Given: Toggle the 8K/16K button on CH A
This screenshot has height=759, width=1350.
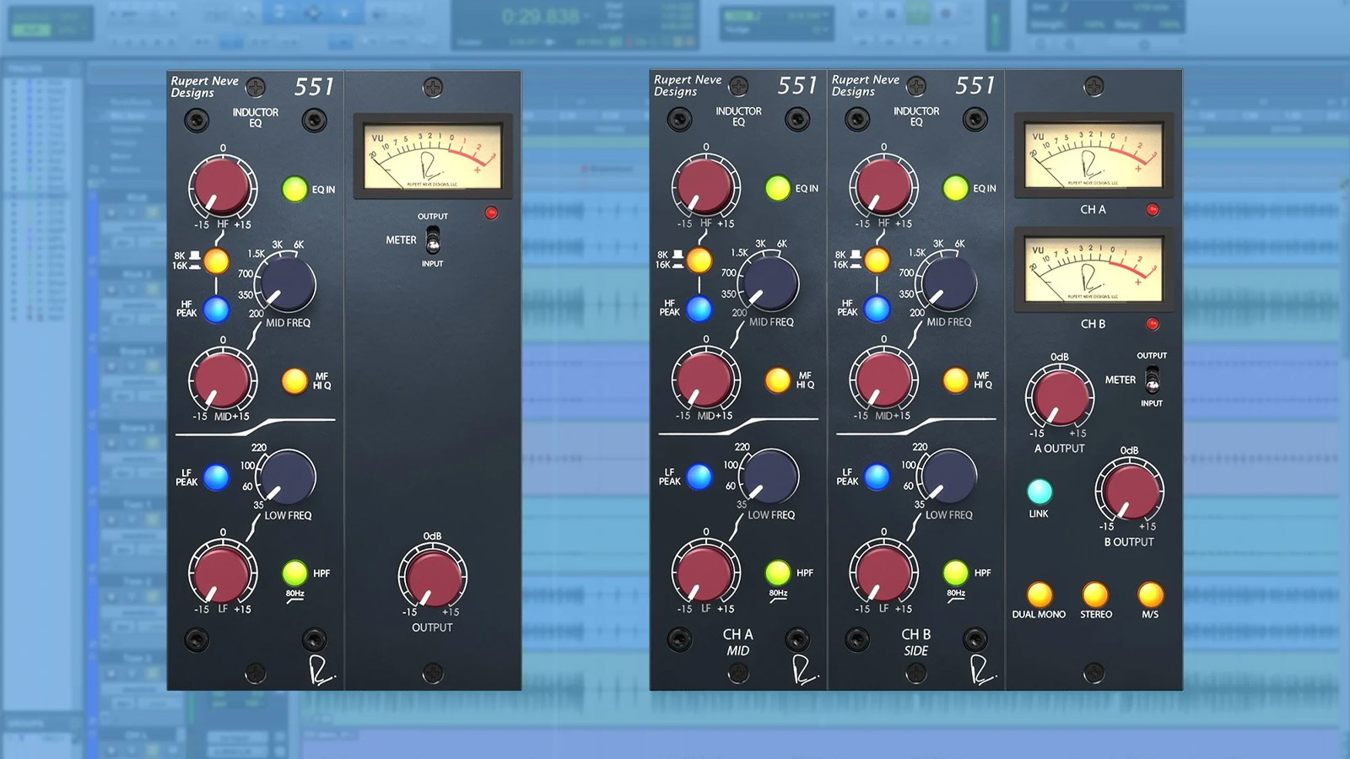Looking at the screenshot, I should pos(699,260).
